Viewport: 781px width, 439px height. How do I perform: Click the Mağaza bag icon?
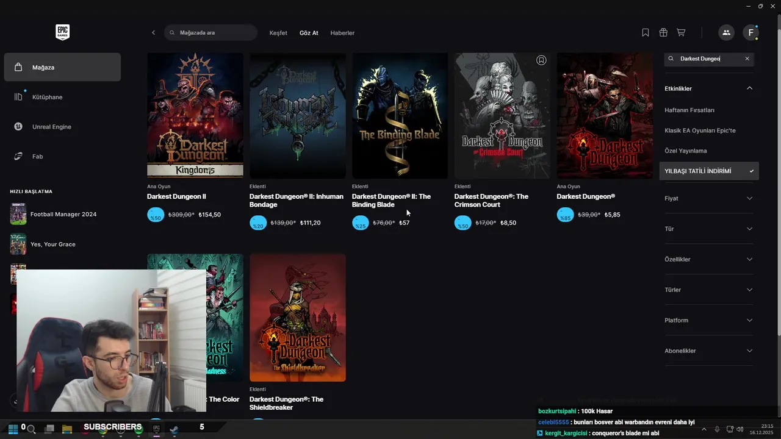point(18,67)
